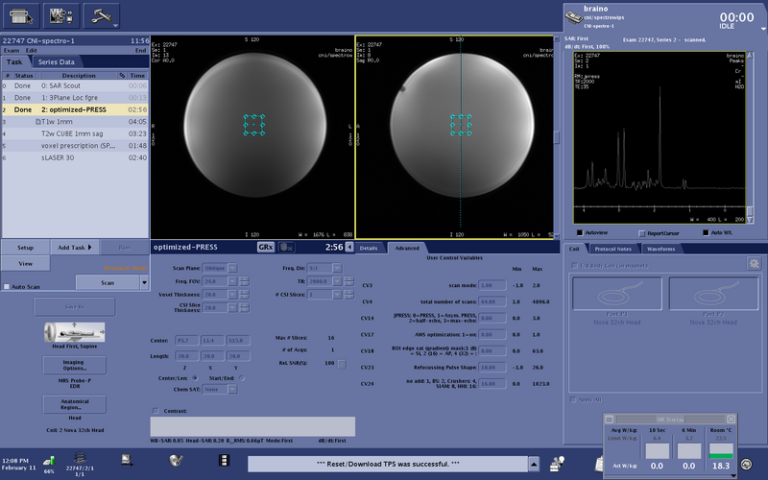Click the disk space indicator showing 66%
The width and height of the screenshot is (768, 480).
click(x=49, y=464)
